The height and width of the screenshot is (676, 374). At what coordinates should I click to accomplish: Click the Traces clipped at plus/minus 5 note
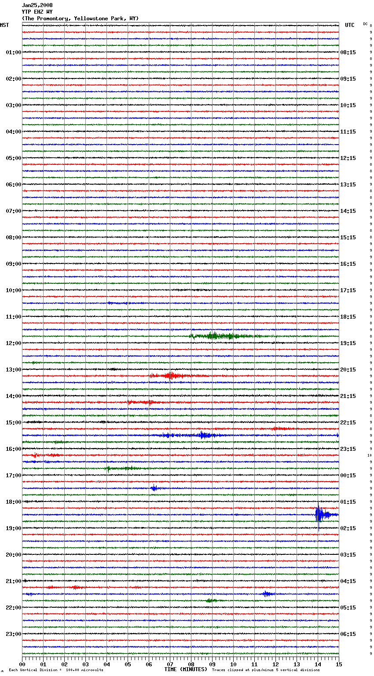pos(266,670)
